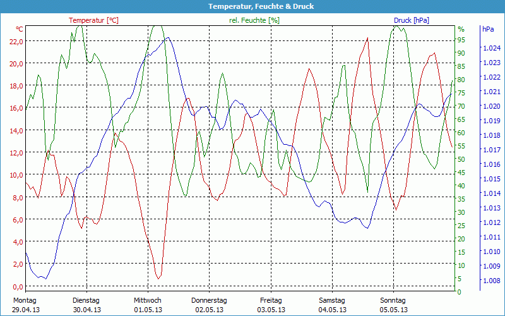Click the date '30.04.13'

coord(87,310)
